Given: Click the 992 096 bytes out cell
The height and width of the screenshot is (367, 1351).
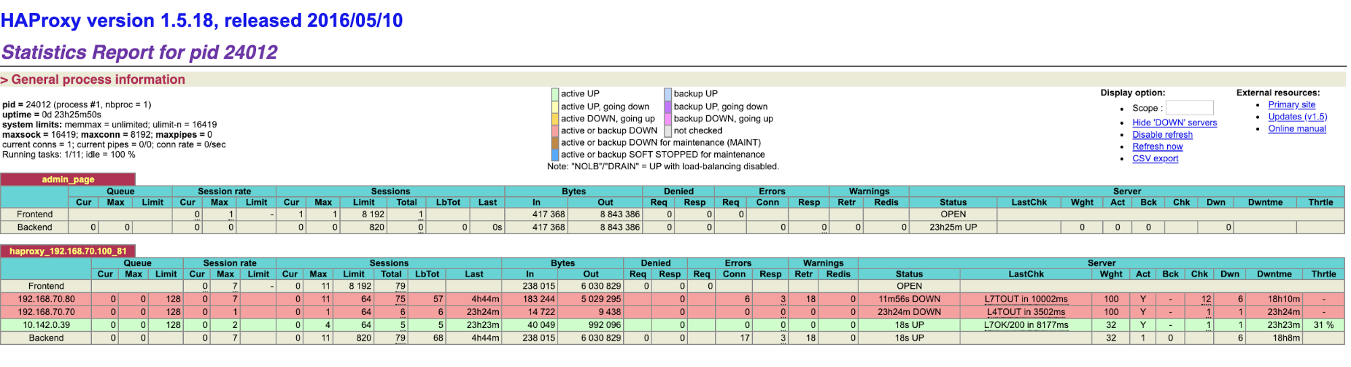Looking at the screenshot, I should coord(591,324).
